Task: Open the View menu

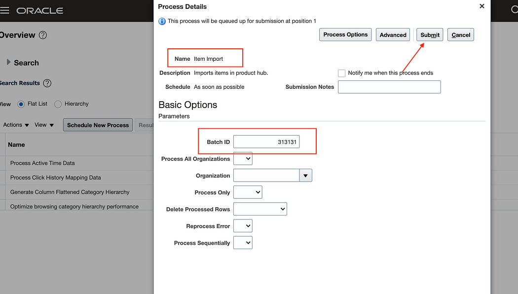Action: 44,125
